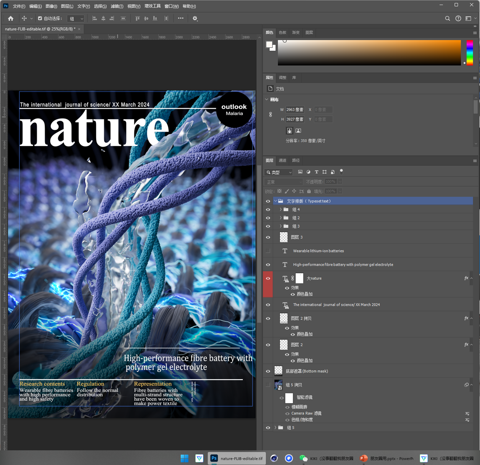
Task: Lock image pixels brush icon
Action: coord(287,191)
